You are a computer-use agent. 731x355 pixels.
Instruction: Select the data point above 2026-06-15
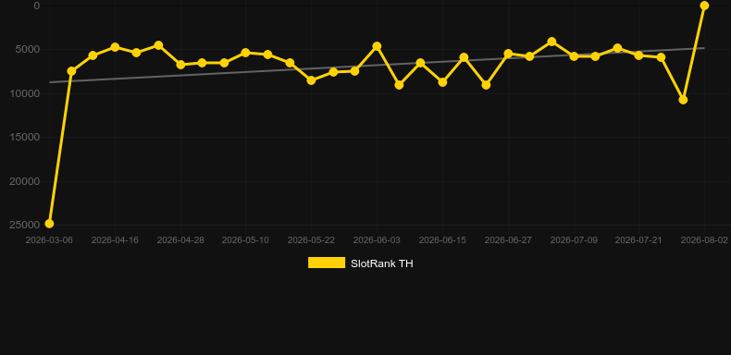pos(442,82)
